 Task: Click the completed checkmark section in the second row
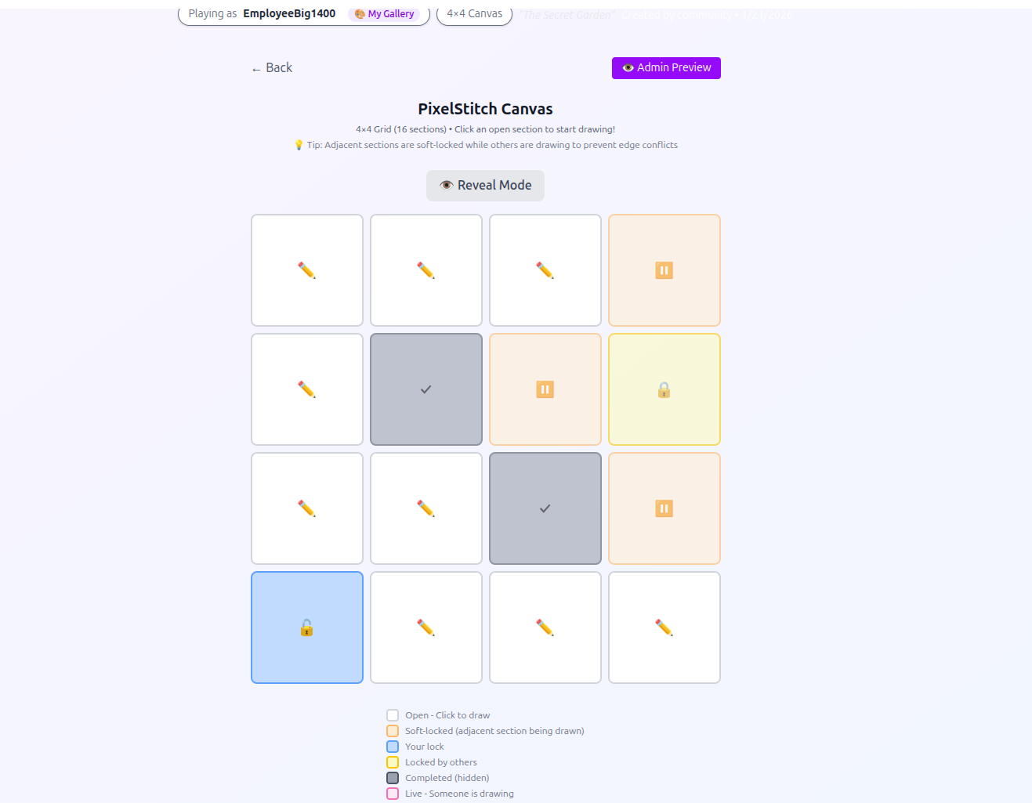coord(426,389)
